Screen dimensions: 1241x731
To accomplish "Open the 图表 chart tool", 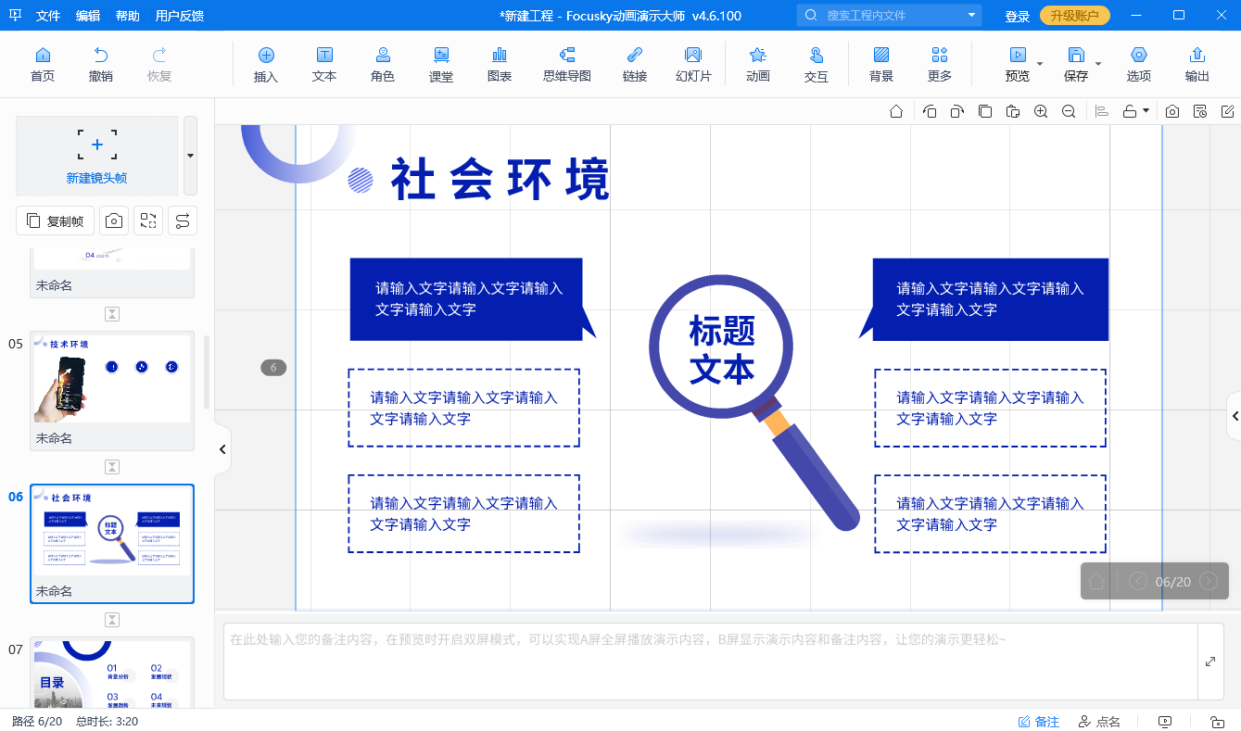I will [500, 64].
